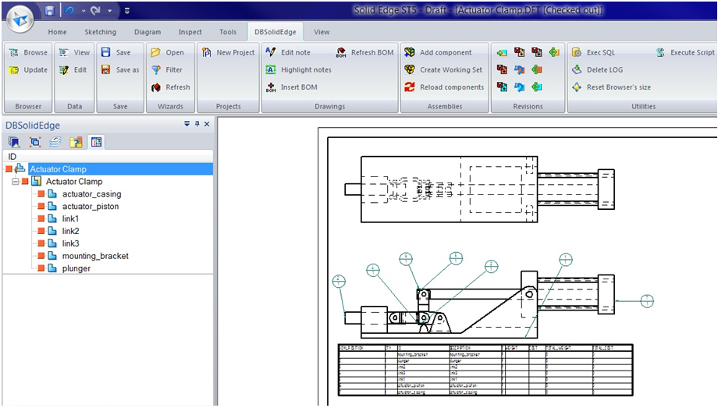The image size is (718, 408).
Task: Click Add component in Assemblies group
Action: [439, 53]
